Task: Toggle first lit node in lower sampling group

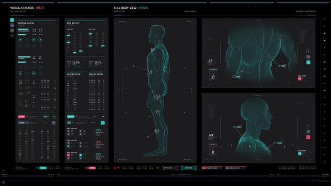Action: [x=20, y=73]
